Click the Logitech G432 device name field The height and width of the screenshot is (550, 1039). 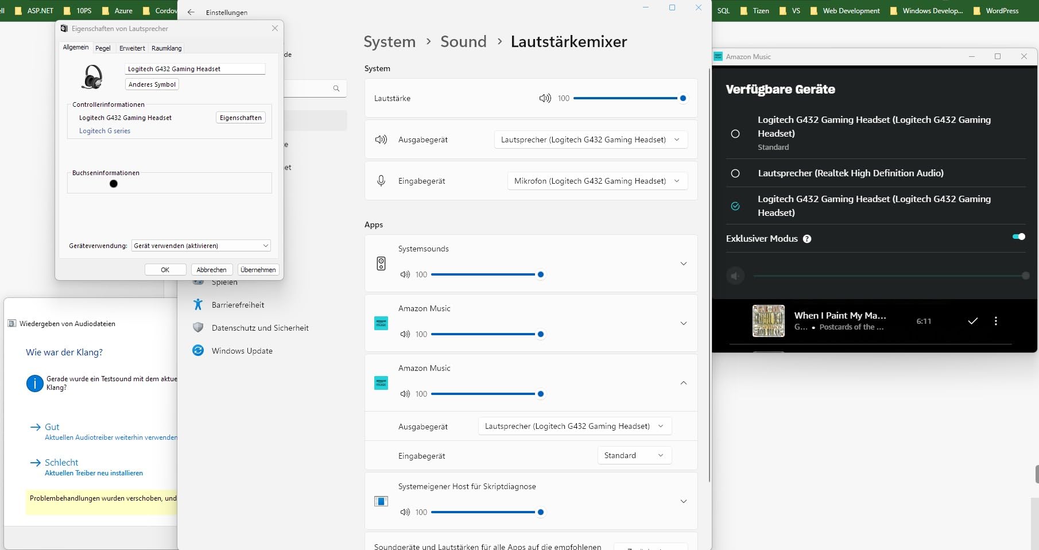pos(195,69)
